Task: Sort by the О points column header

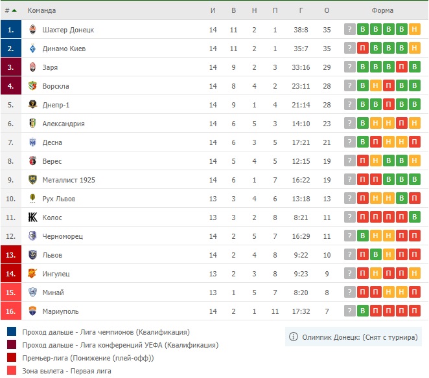Action: coord(327,10)
